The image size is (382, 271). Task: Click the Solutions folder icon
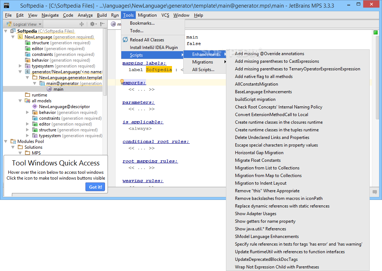pyautogui.click(x=20, y=147)
